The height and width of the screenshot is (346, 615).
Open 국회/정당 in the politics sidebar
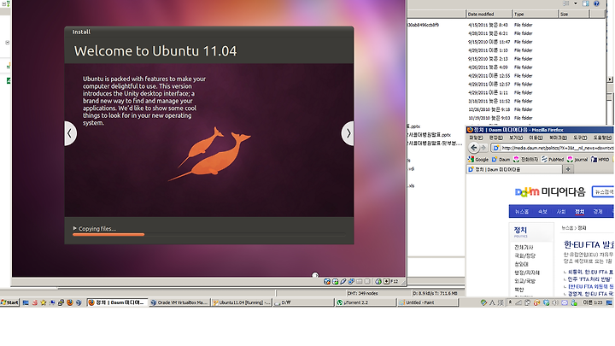524,255
